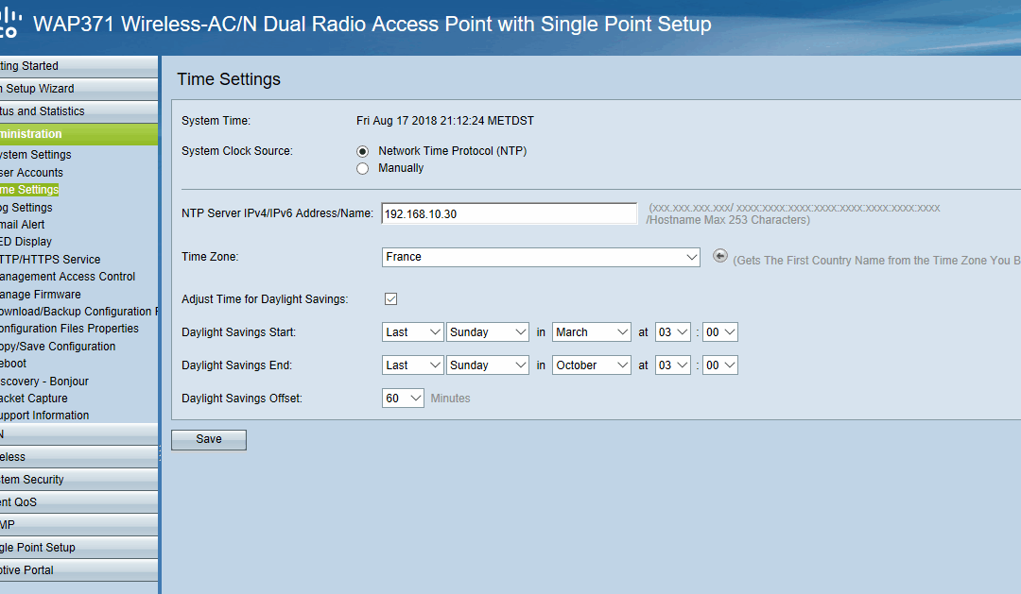Open Configuration Files Properties page
The width and height of the screenshot is (1021, 594).
click(x=70, y=329)
